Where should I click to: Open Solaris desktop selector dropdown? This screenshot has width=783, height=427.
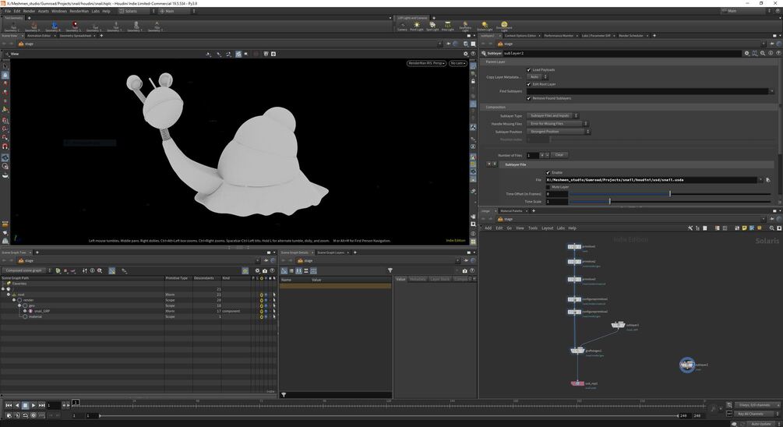(x=136, y=11)
